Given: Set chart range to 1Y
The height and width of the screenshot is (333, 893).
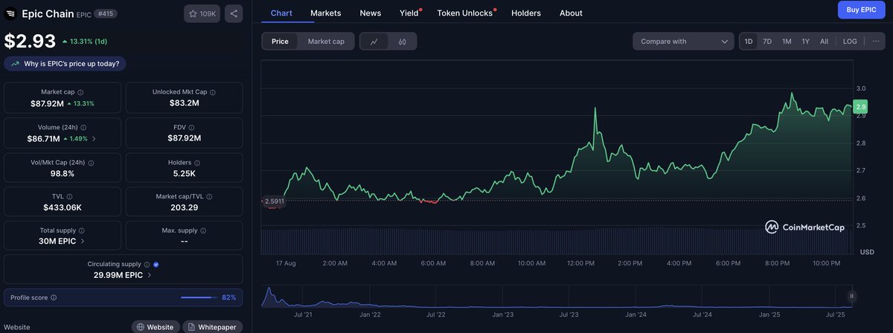Looking at the screenshot, I should pos(805,42).
